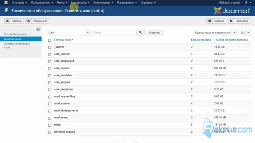Click the 88.43 kB size value
The width and height of the screenshot is (255, 143).
pos(219,54)
